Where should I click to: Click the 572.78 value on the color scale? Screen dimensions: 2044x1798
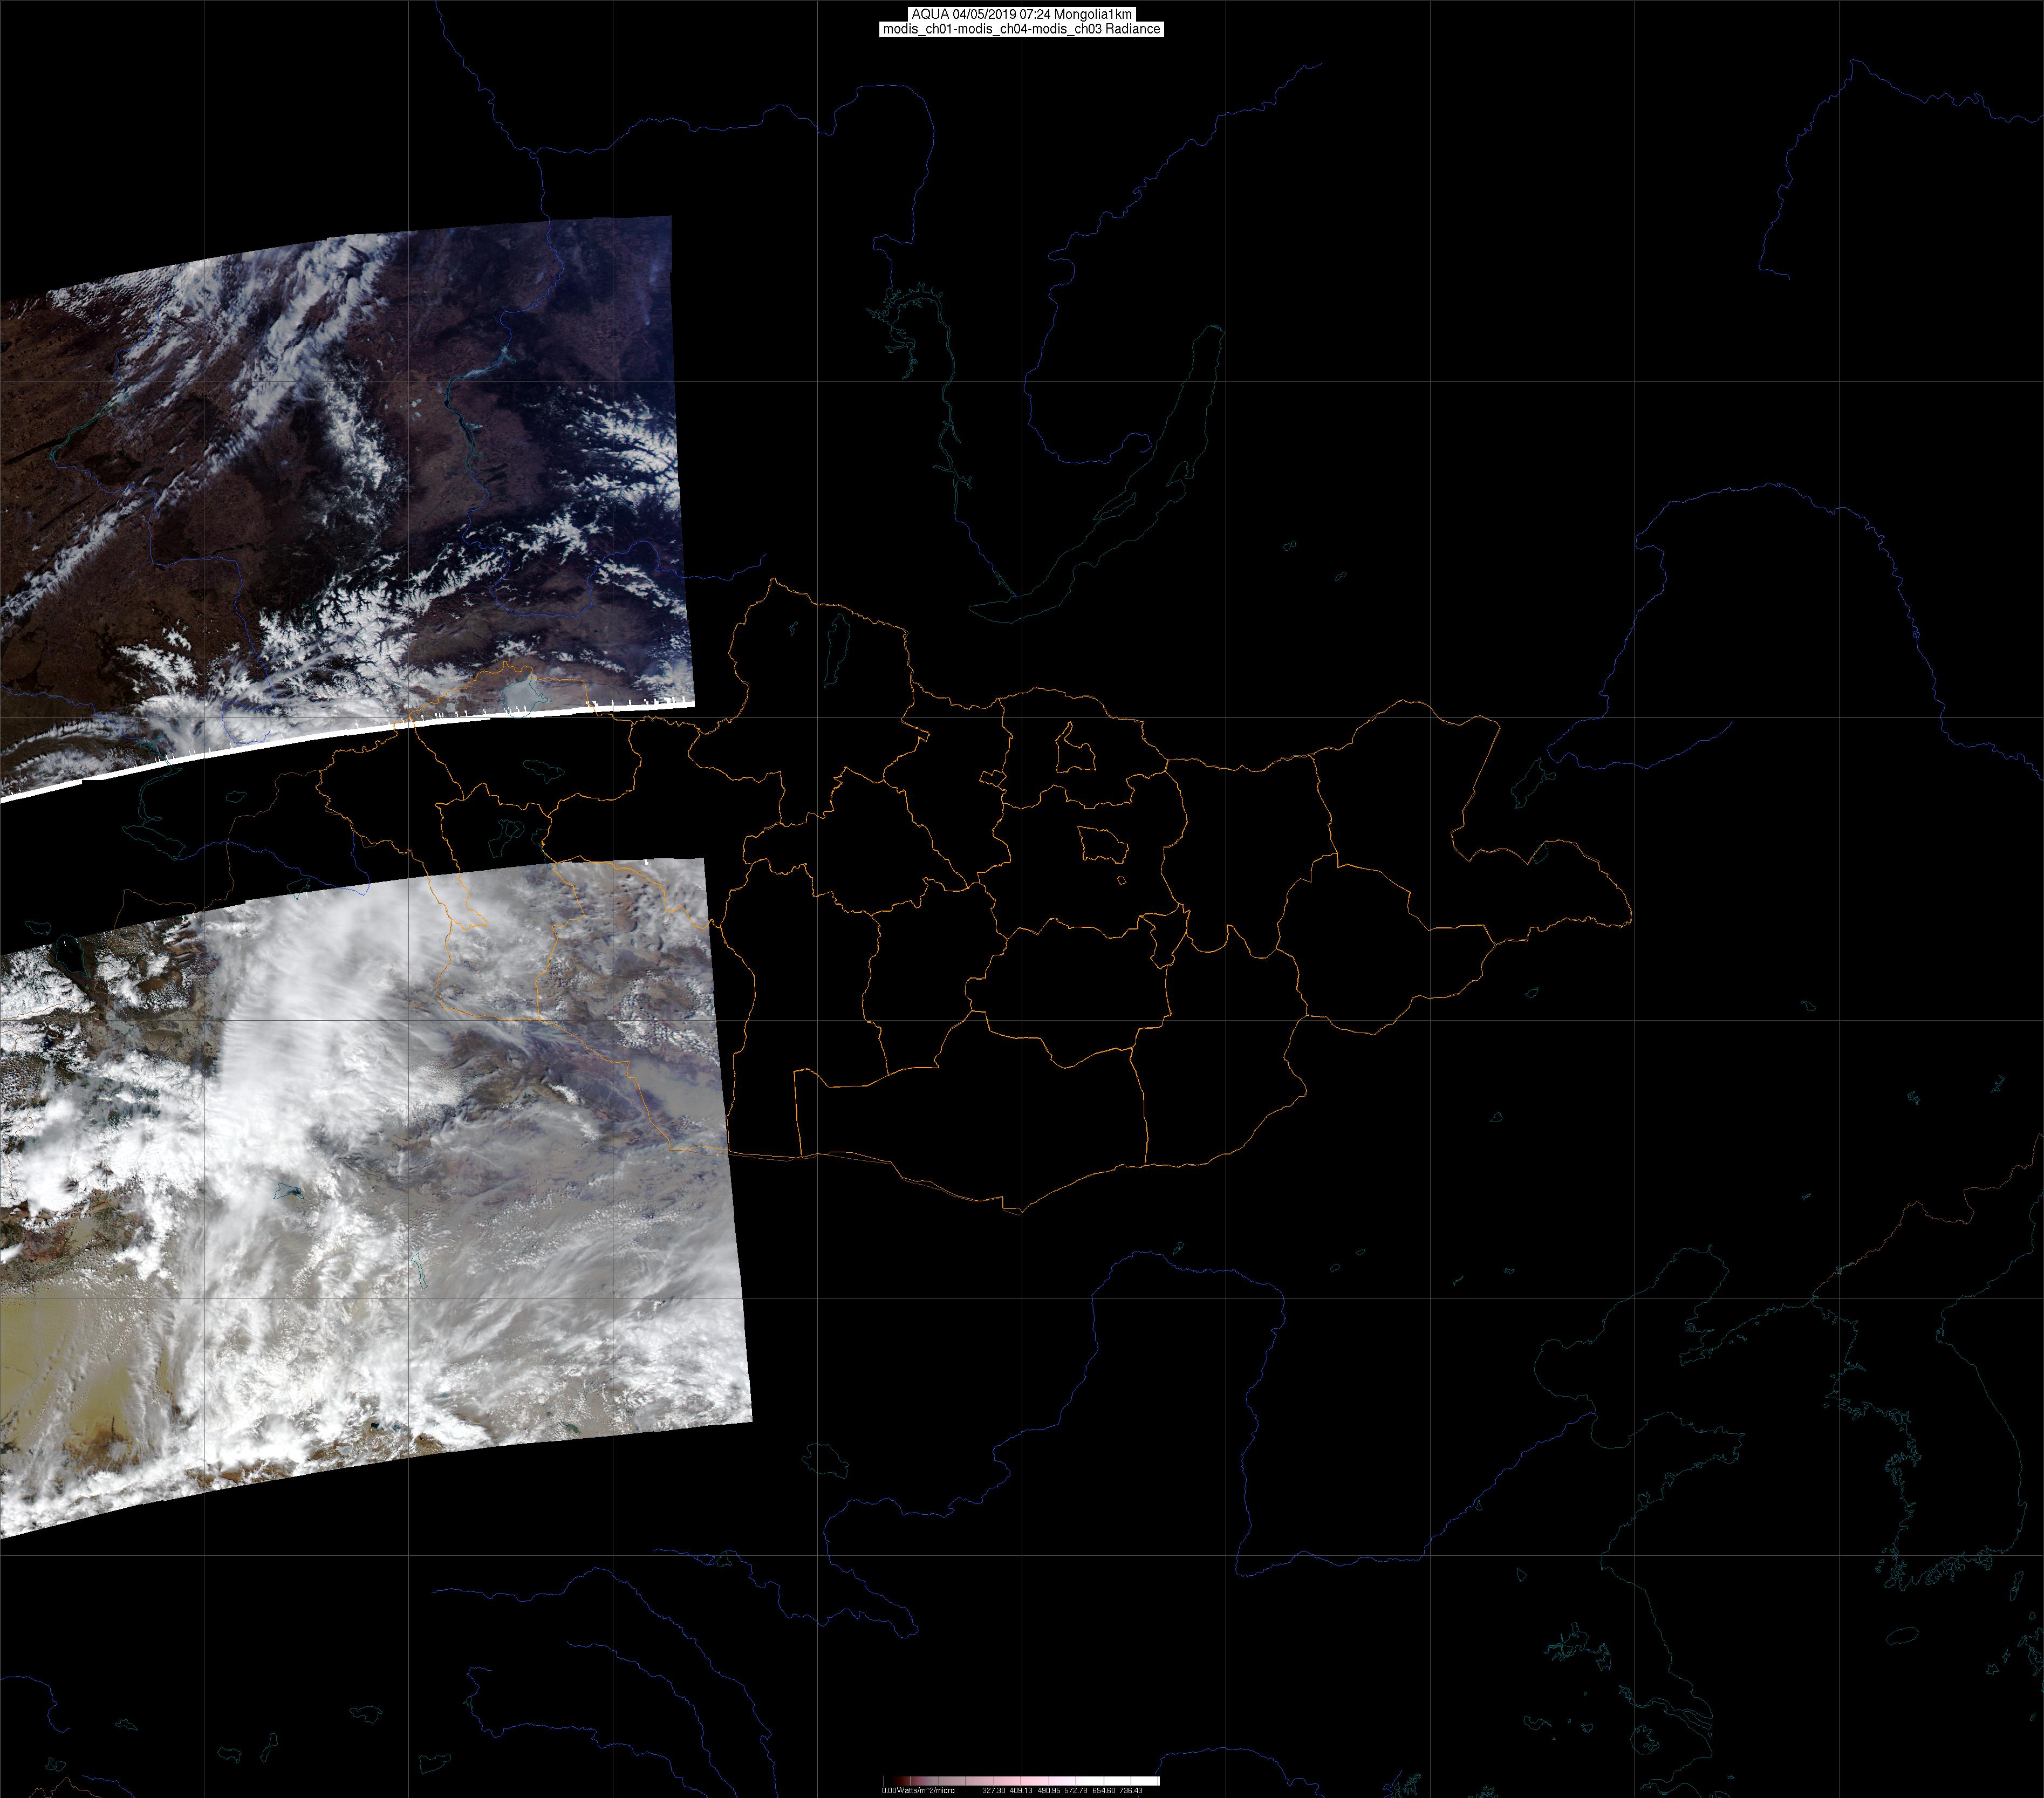tap(1076, 1791)
